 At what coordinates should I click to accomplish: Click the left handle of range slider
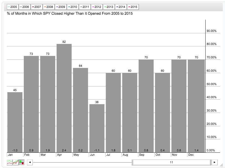133,162
